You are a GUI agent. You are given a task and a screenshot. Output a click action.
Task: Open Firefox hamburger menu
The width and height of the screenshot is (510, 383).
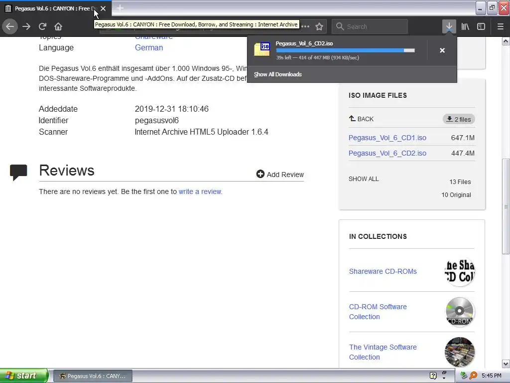(x=501, y=26)
